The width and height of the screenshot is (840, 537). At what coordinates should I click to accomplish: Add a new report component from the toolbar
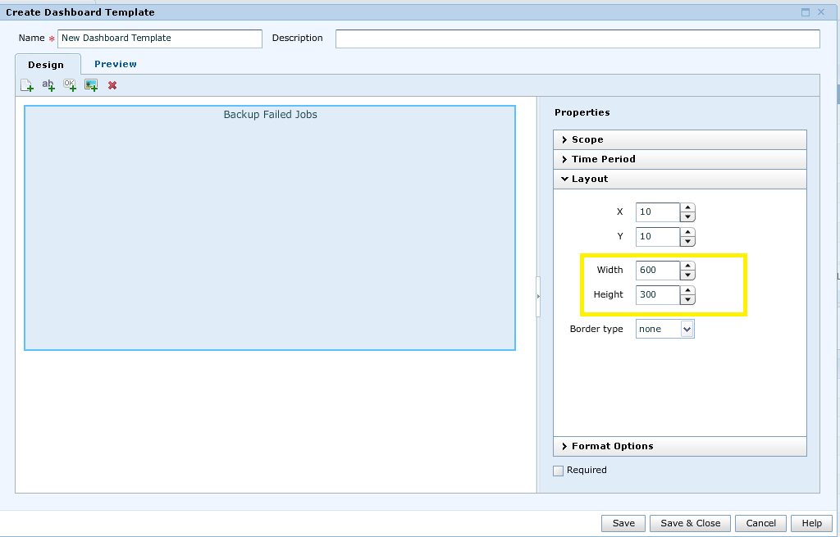26,84
